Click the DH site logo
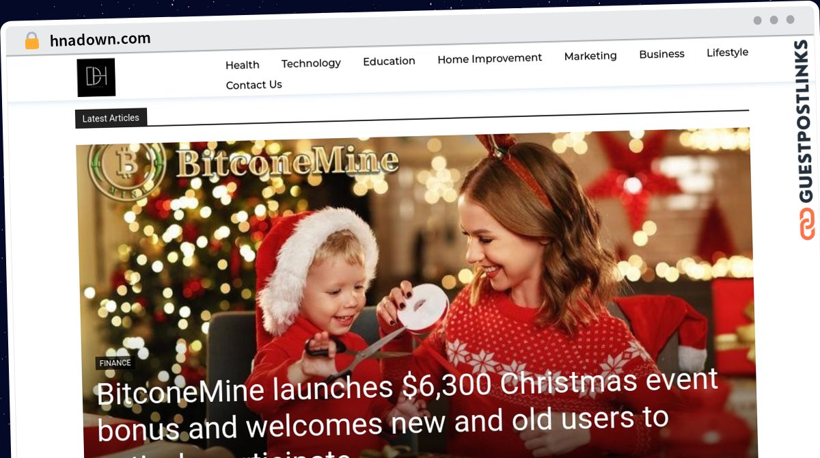The width and height of the screenshot is (820, 458). pyautogui.click(x=96, y=77)
